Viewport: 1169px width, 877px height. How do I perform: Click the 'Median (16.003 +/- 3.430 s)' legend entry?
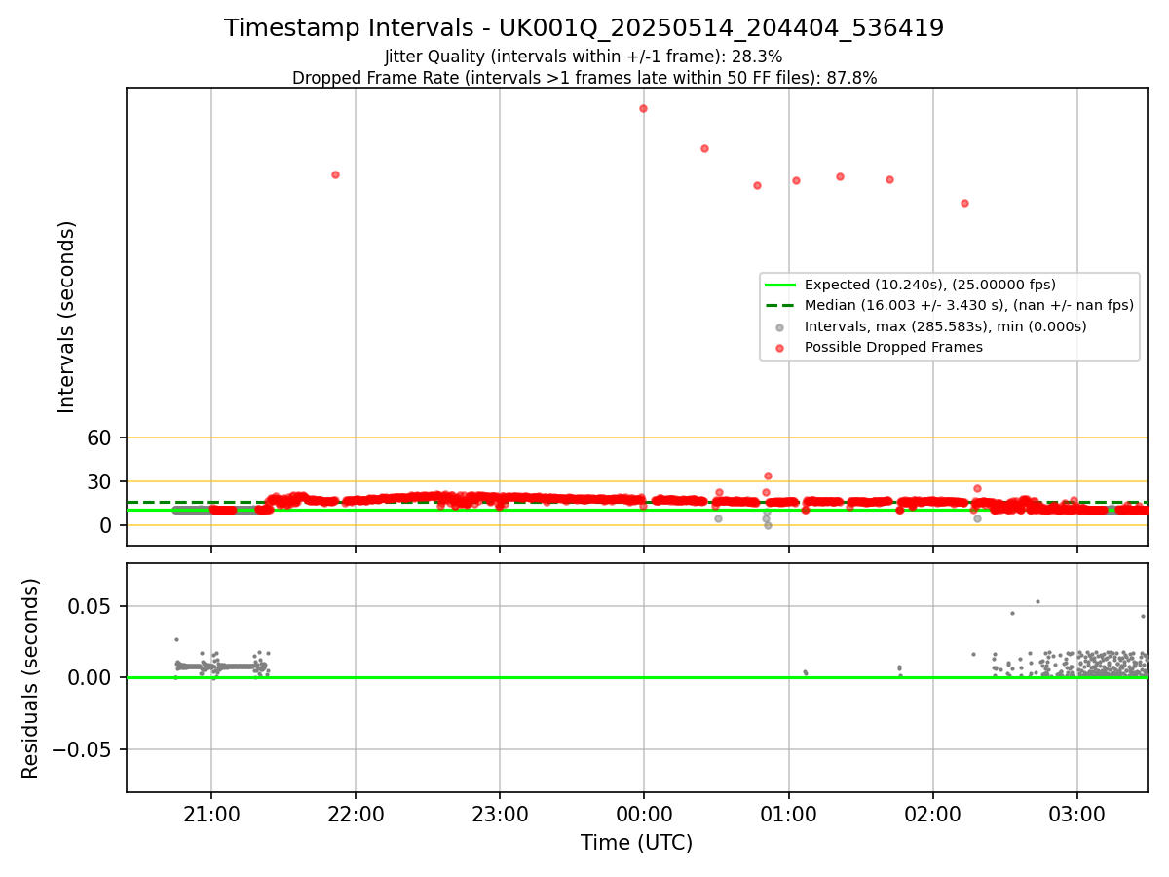click(950, 305)
